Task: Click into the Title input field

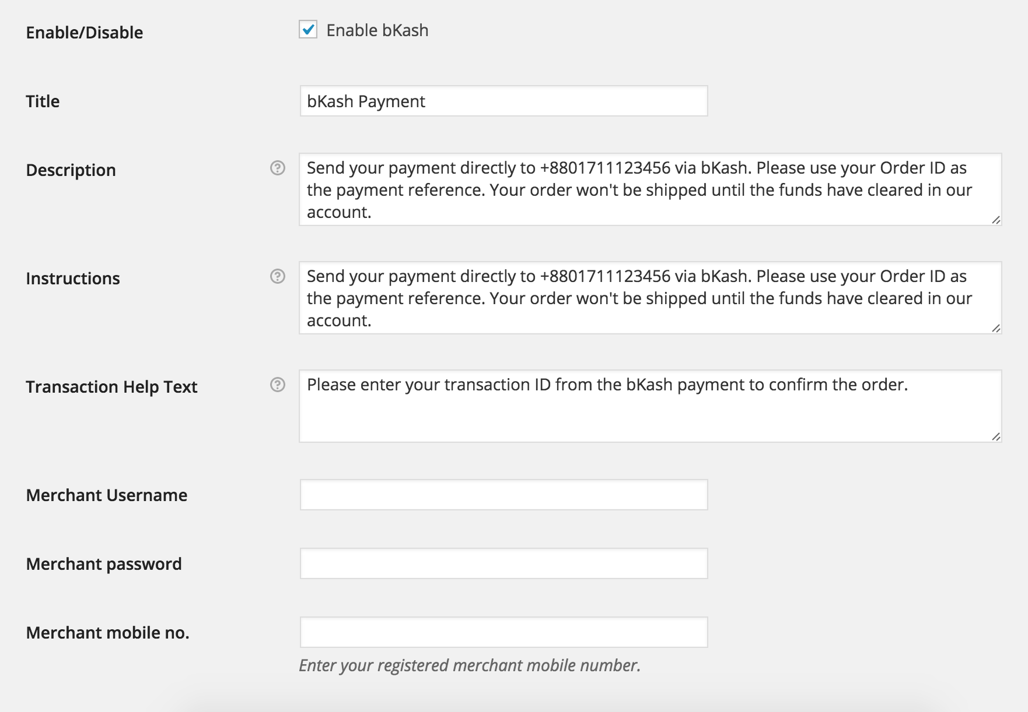Action: pyautogui.click(x=503, y=101)
